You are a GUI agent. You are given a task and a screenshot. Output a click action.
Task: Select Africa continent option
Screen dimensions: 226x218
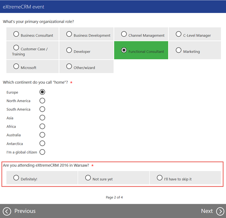pyautogui.click(x=42, y=126)
